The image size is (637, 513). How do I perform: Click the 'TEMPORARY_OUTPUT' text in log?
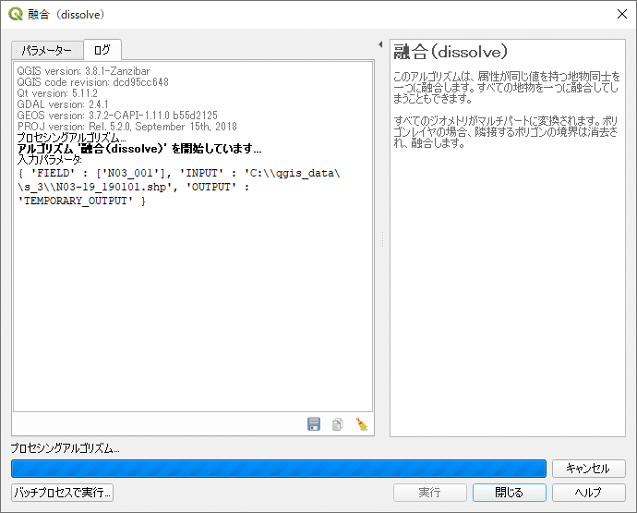pyautogui.click(x=76, y=201)
